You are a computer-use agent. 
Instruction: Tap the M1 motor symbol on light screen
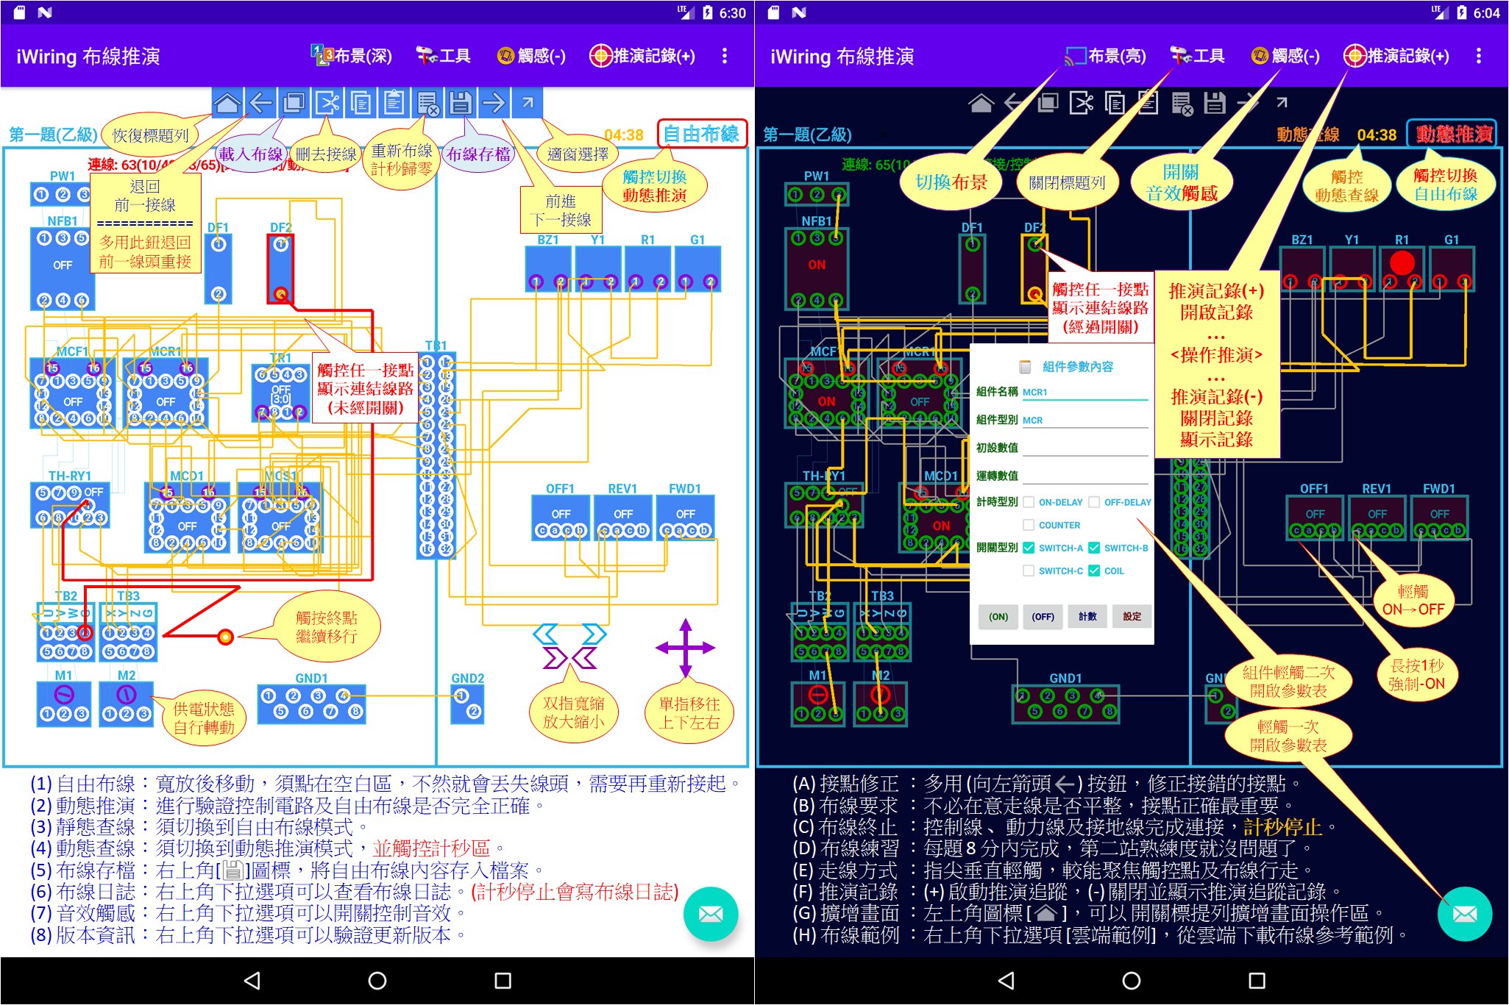[x=64, y=695]
